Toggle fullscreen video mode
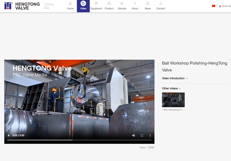231x161 pixels. pyautogui.click(x=142, y=135)
